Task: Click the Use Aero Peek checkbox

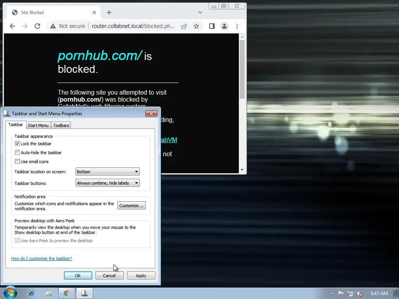Action: 17,241
